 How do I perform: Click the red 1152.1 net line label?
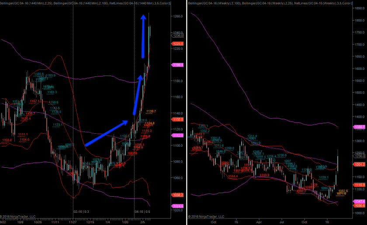pyautogui.click(x=35, y=101)
